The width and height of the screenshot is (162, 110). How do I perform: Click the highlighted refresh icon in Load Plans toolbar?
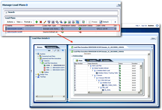(x=77, y=22)
